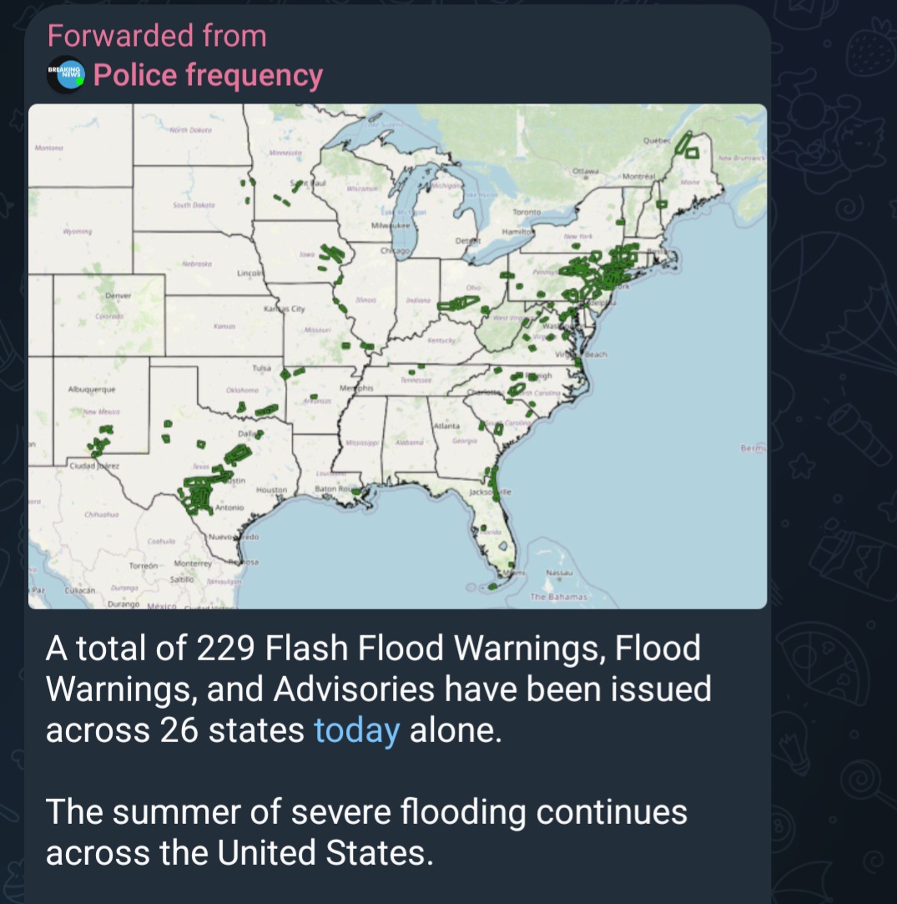Image resolution: width=897 pixels, height=904 pixels.
Task: Click the Nassau label on the map
Action: pyautogui.click(x=557, y=573)
